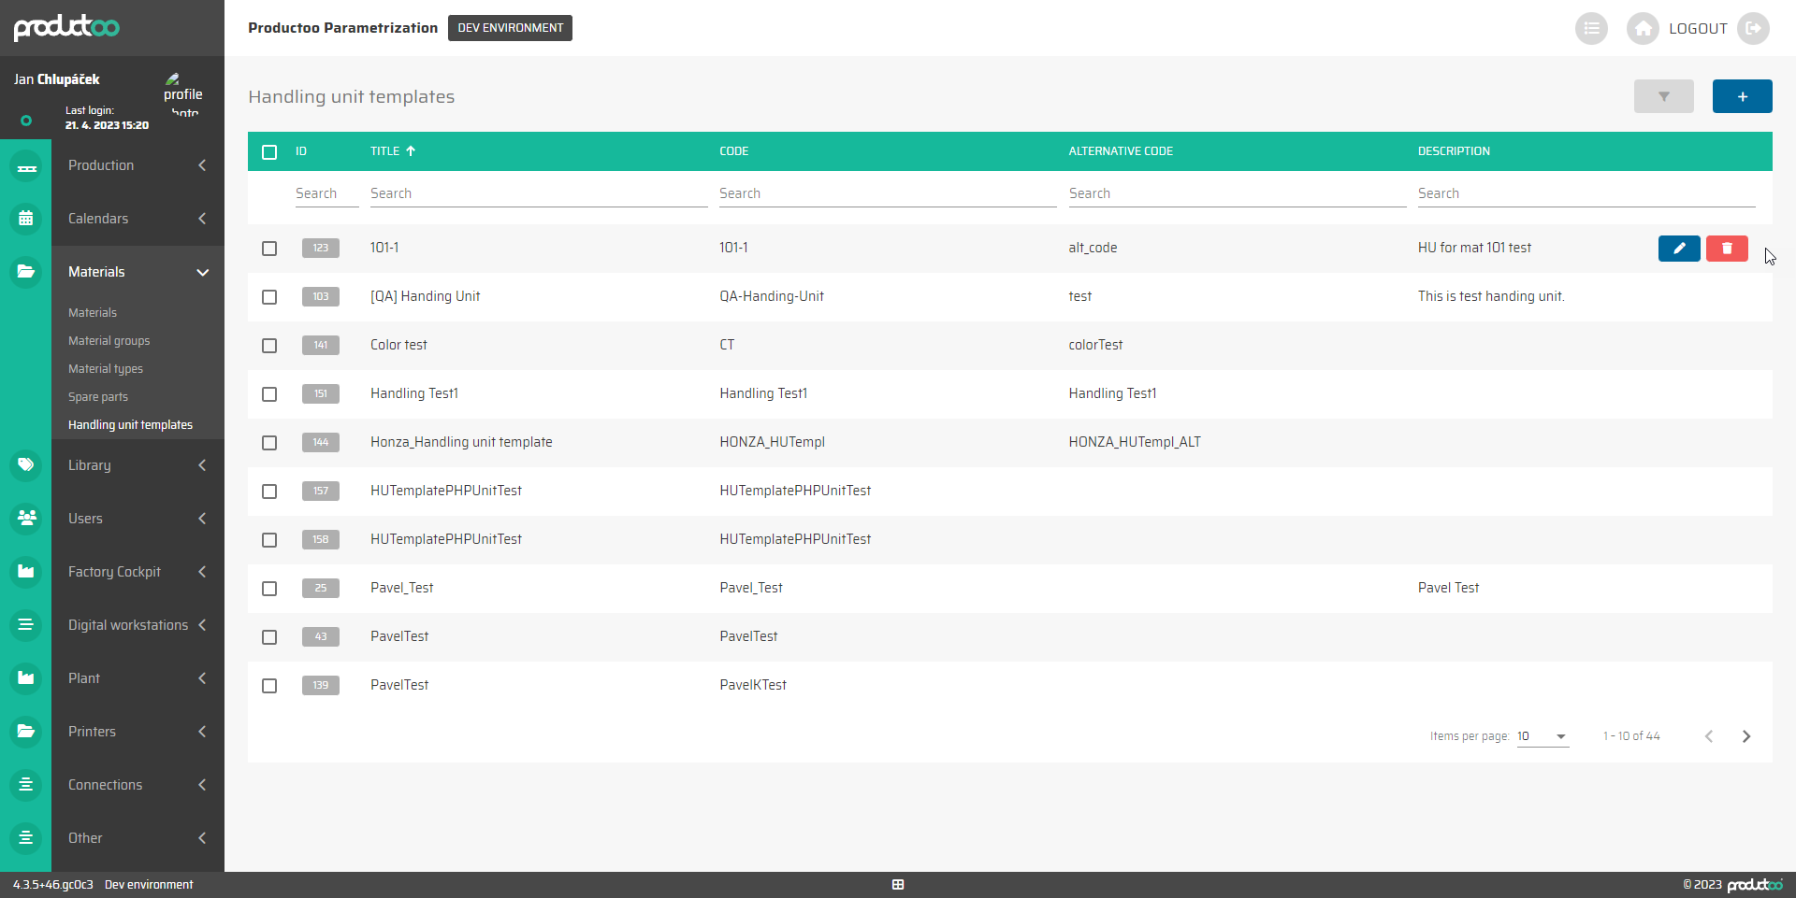Check the box for Color test row

pyautogui.click(x=269, y=346)
